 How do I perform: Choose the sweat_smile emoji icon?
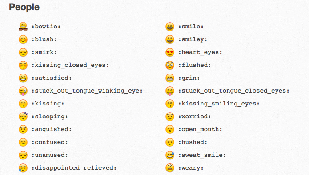(170, 155)
